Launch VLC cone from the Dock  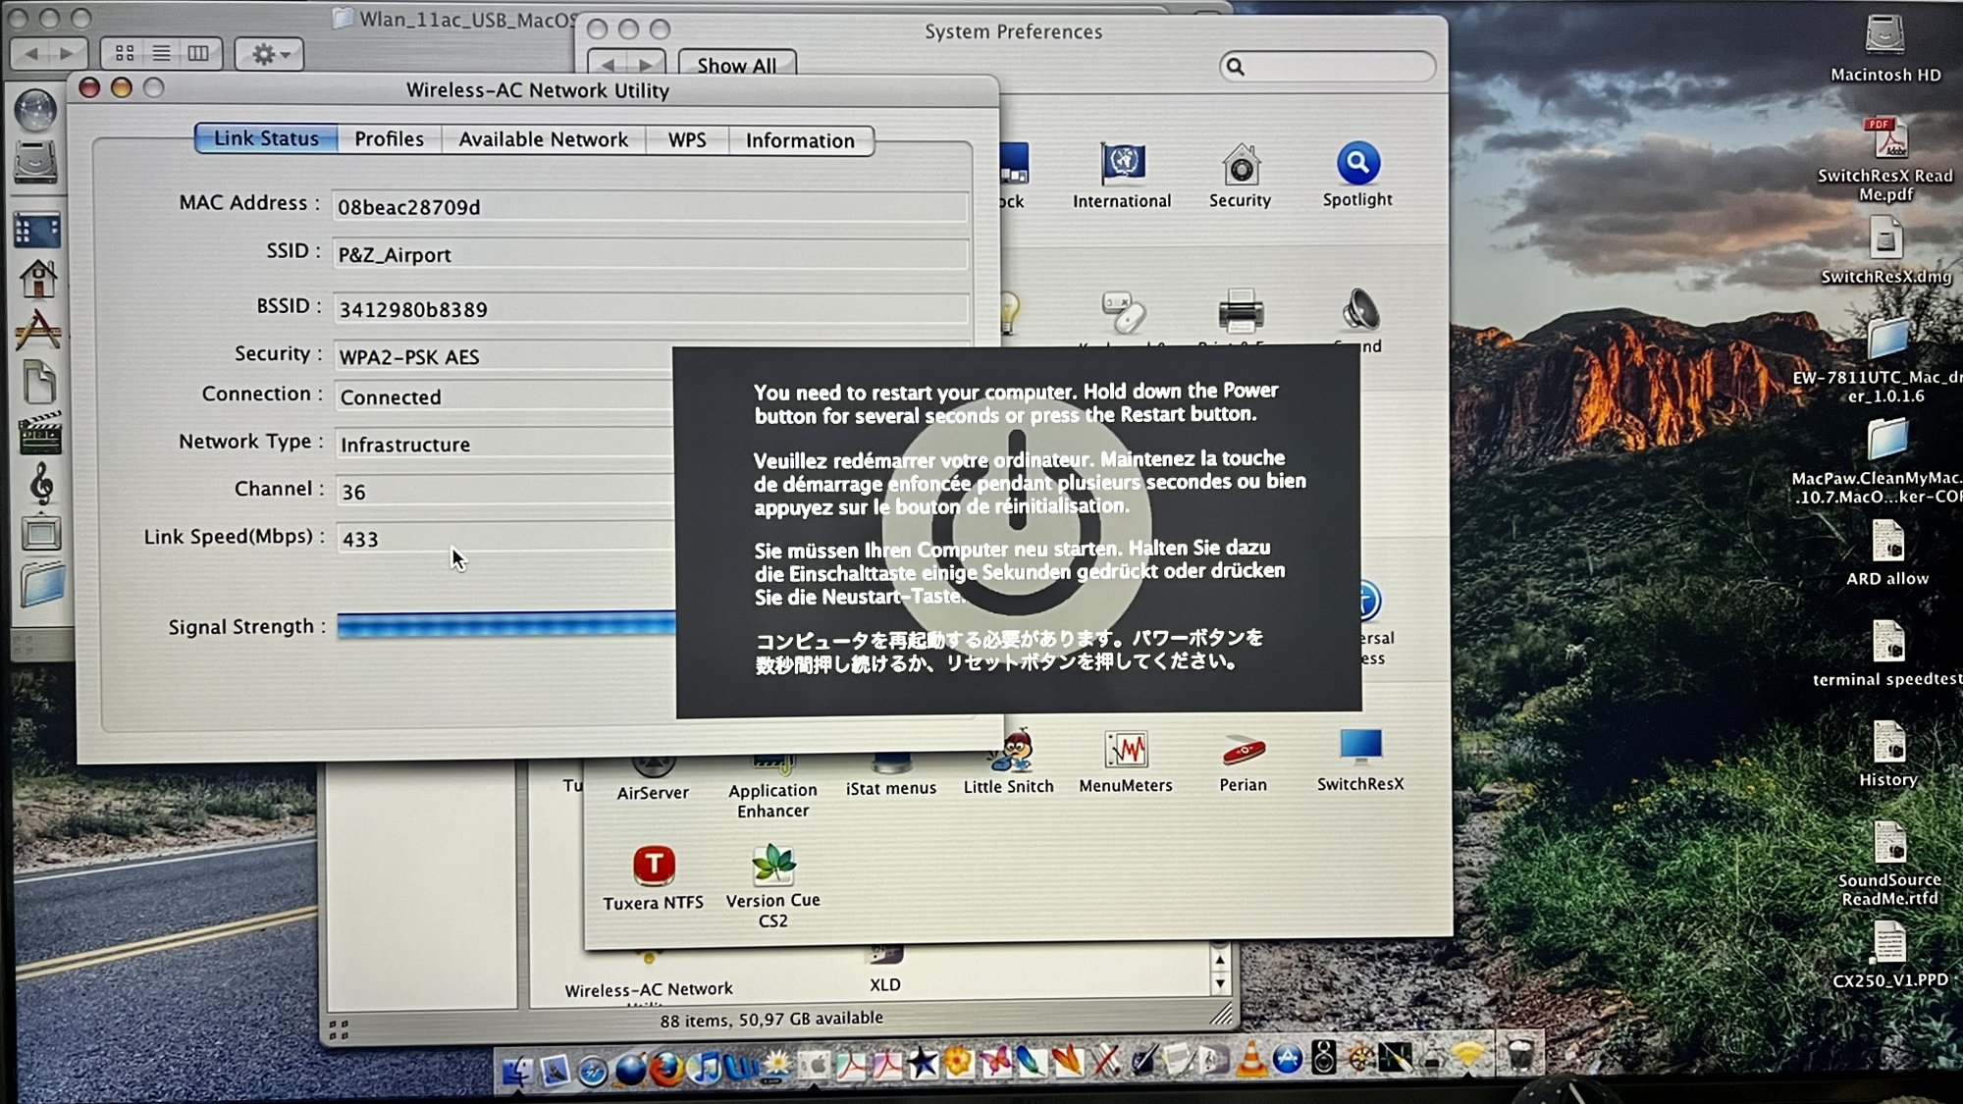(x=1251, y=1061)
